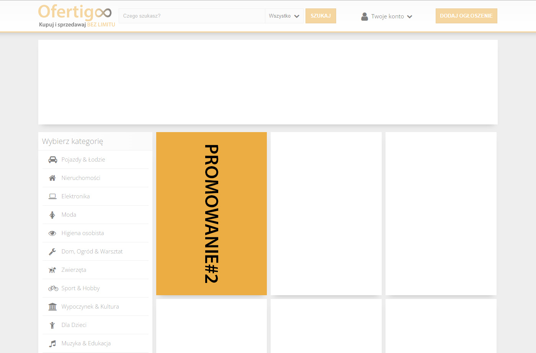Expand the Twoje konto menu
536x353 pixels.
click(387, 16)
